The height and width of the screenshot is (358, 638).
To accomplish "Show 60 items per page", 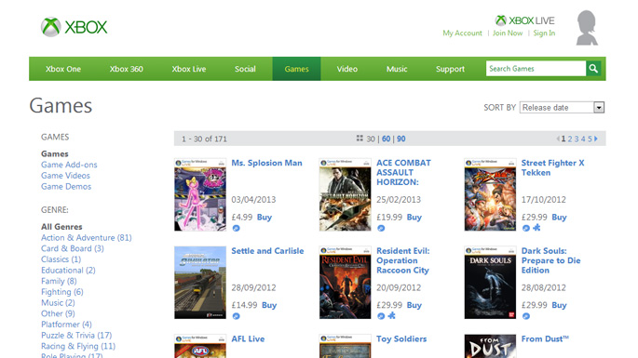I will tap(387, 139).
